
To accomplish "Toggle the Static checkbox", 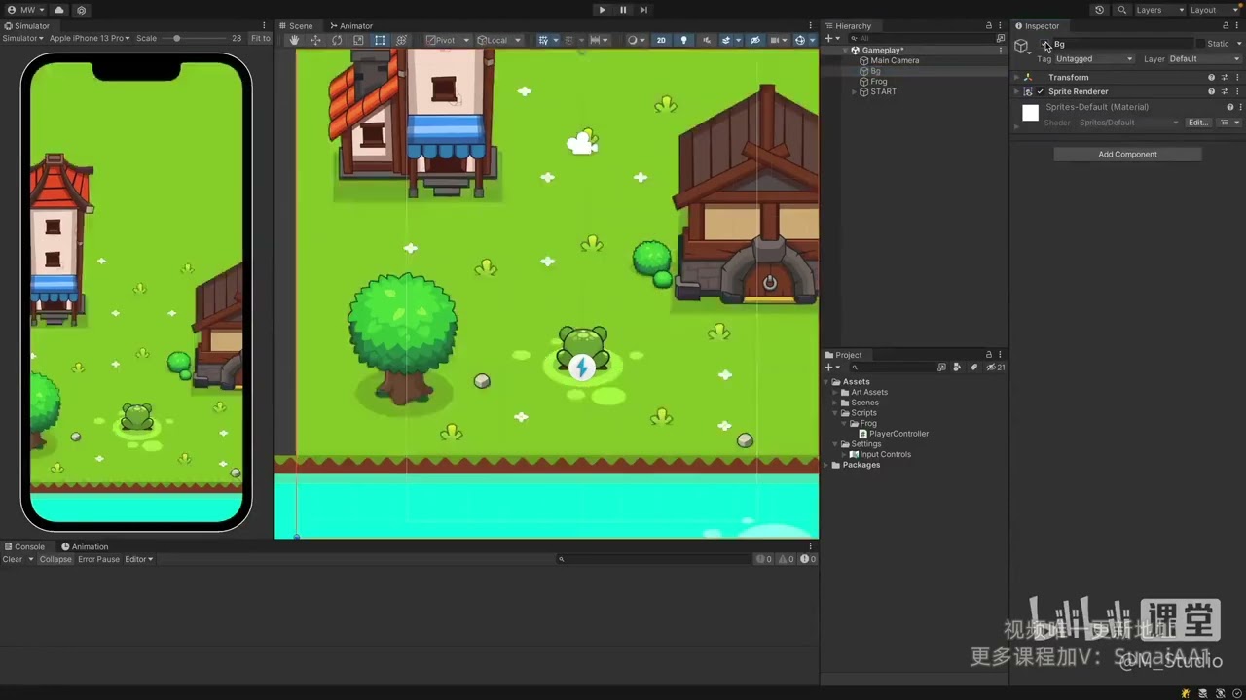I will [x=1200, y=44].
